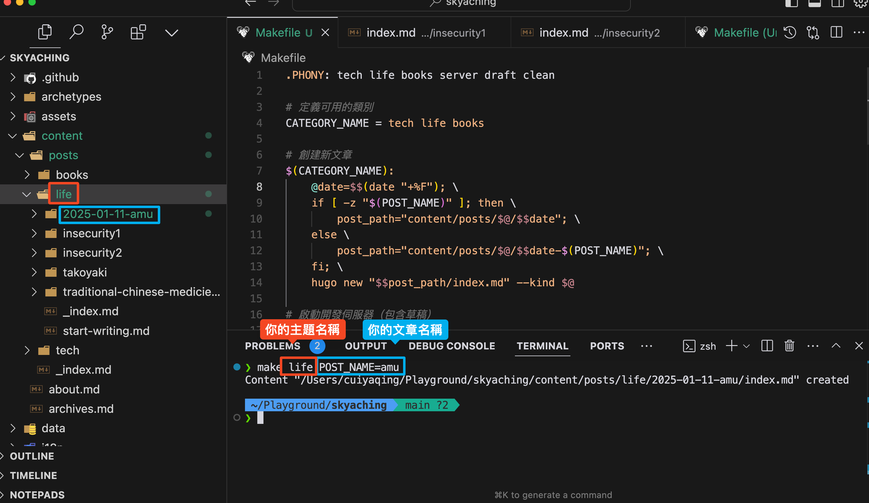Open timeline history icon in editor toolbar
The width and height of the screenshot is (869, 503).
(790, 33)
